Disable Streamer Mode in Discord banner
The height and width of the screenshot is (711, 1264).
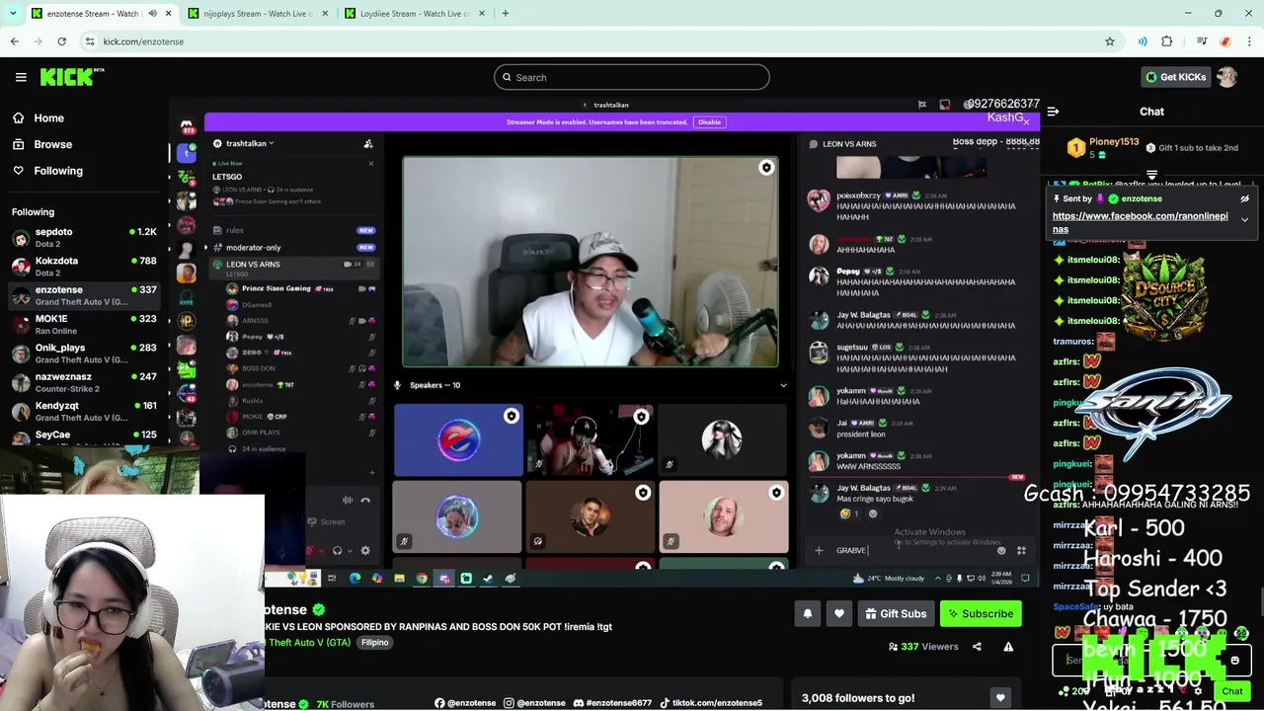[709, 122]
